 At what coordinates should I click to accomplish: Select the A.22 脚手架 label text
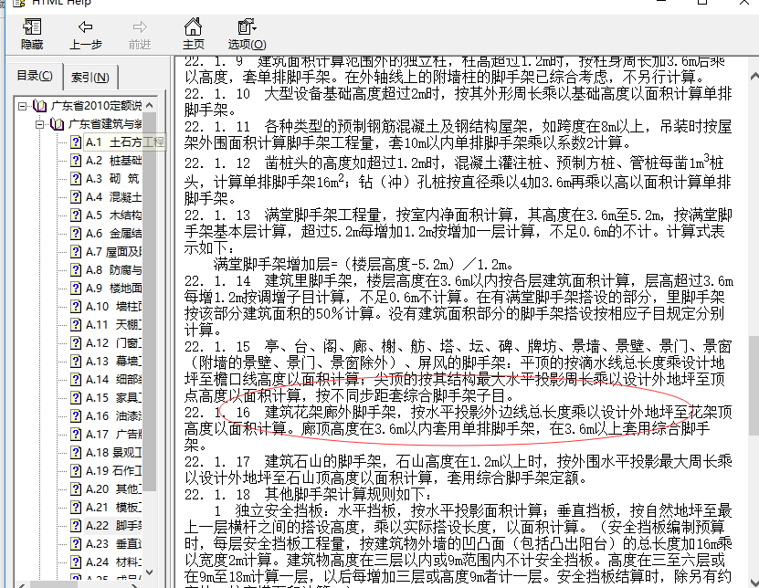pyautogui.click(x=113, y=525)
